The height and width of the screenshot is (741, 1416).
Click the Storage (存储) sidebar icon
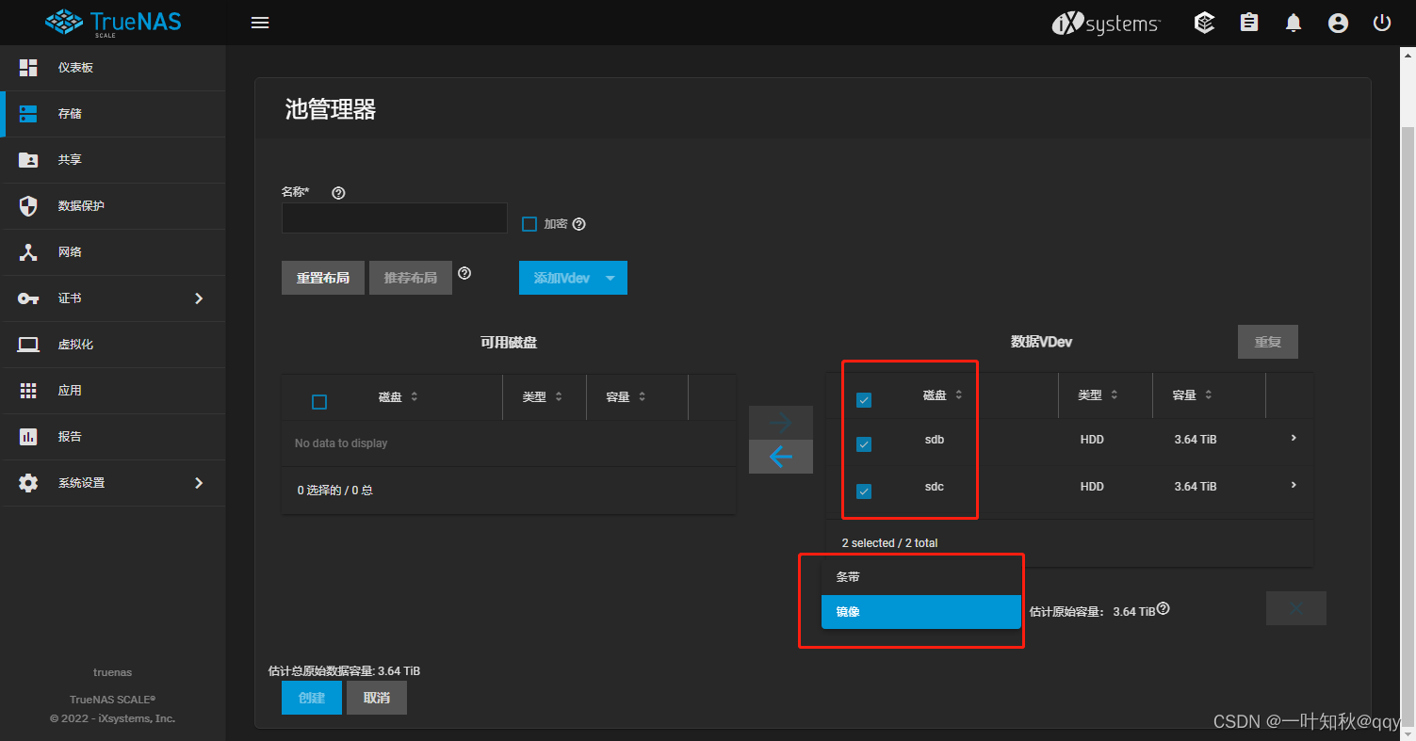[x=28, y=114]
